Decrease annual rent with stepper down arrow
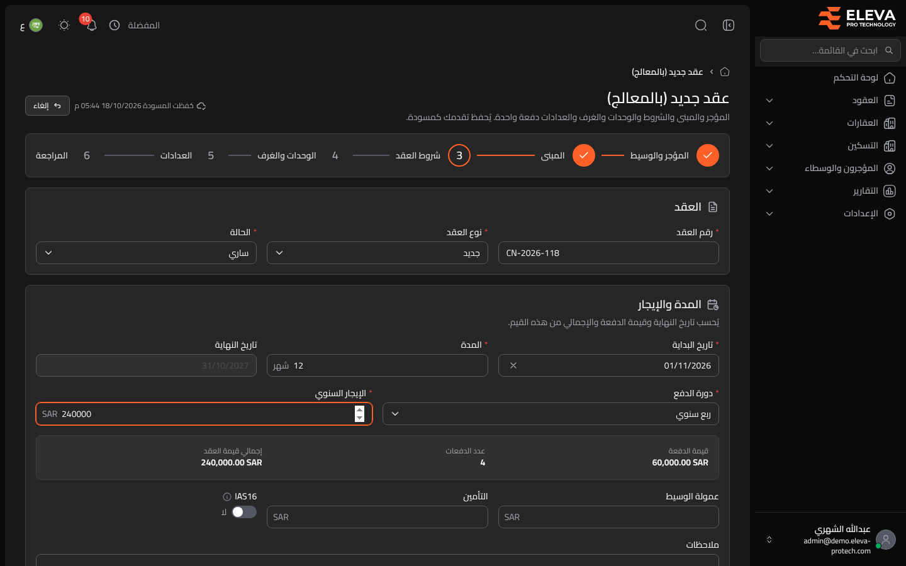This screenshot has width=906, height=566. [x=359, y=418]
